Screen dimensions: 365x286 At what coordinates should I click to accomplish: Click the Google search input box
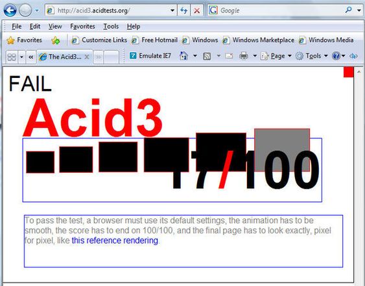tap(281, 10)
